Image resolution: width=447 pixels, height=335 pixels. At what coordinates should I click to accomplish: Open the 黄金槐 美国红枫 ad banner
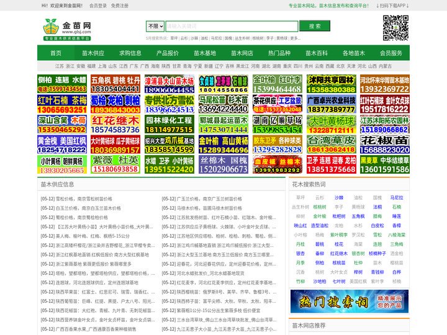[62, 145]
